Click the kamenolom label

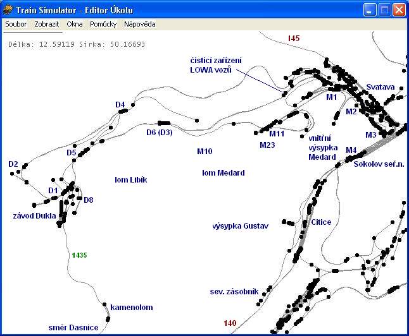(x=132, y=308)
